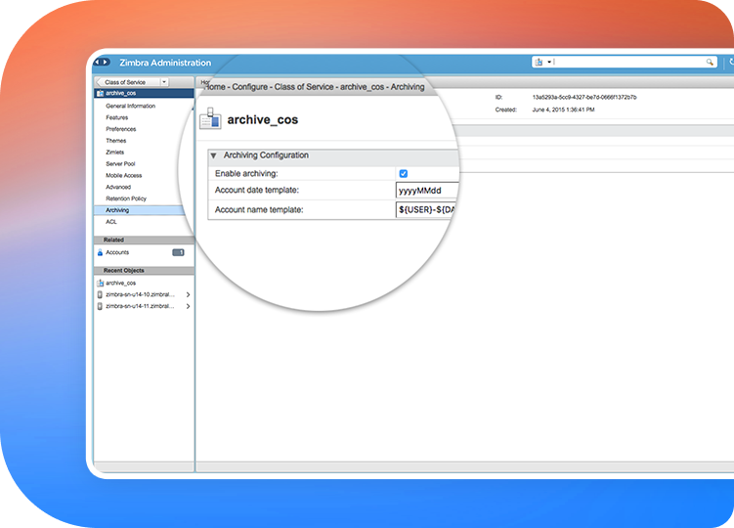Open archive_cos in Recent Objects
Screen dimensions: 734x528
click(x=121, y=283)
